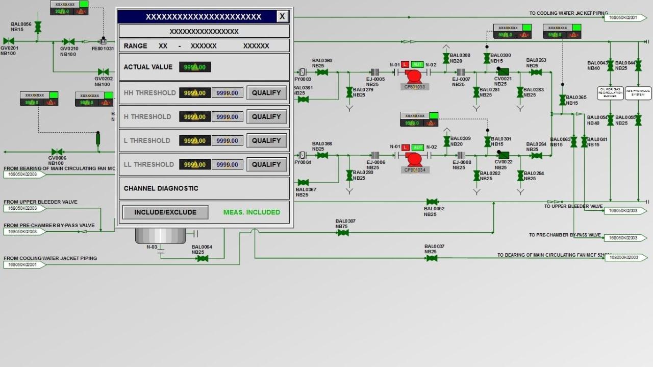
Task: Click H THRESHOLD setpoint input field
Action: (228, 117)
